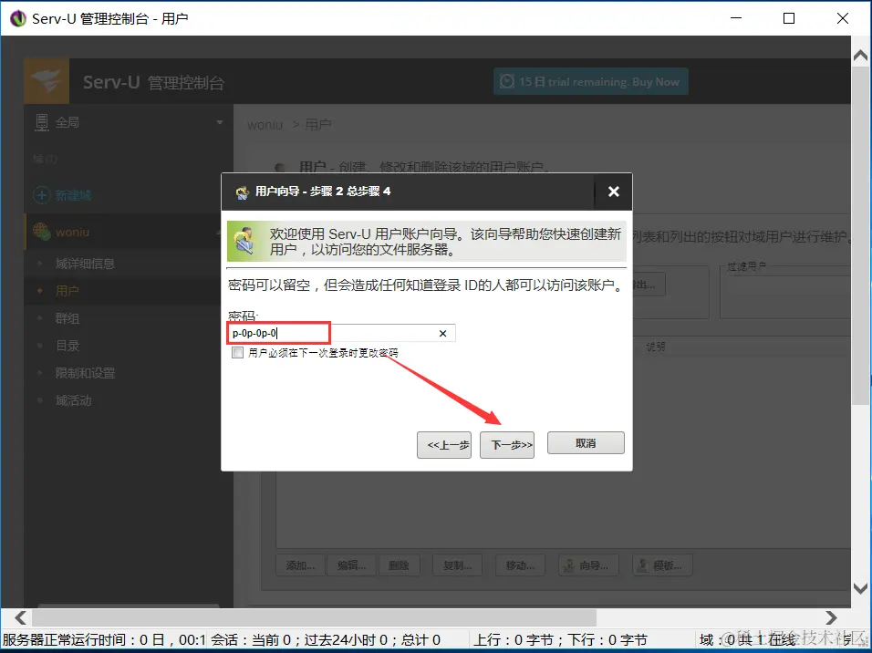
Task: Click the 编辑... button at bottom
Action: (351, 565)
